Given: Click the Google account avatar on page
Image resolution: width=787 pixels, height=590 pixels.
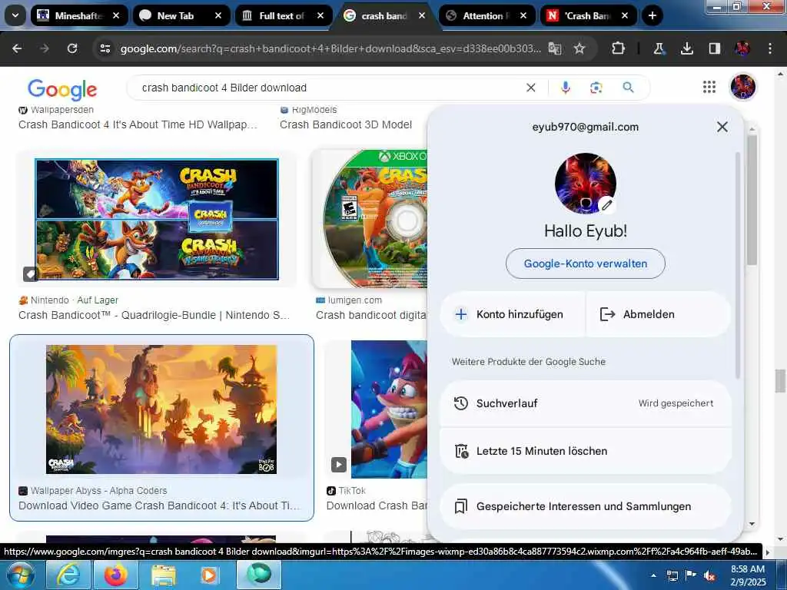Looking at the screenshot, I should click(x=743, y=87).
